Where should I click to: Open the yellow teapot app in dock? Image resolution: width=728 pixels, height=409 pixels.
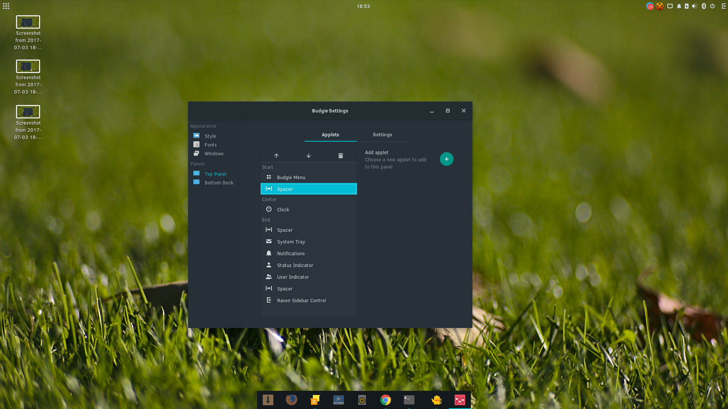click(x=436, y=400)
